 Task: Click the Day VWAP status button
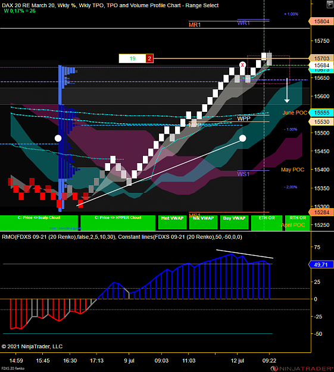click(x=234, y=222)
